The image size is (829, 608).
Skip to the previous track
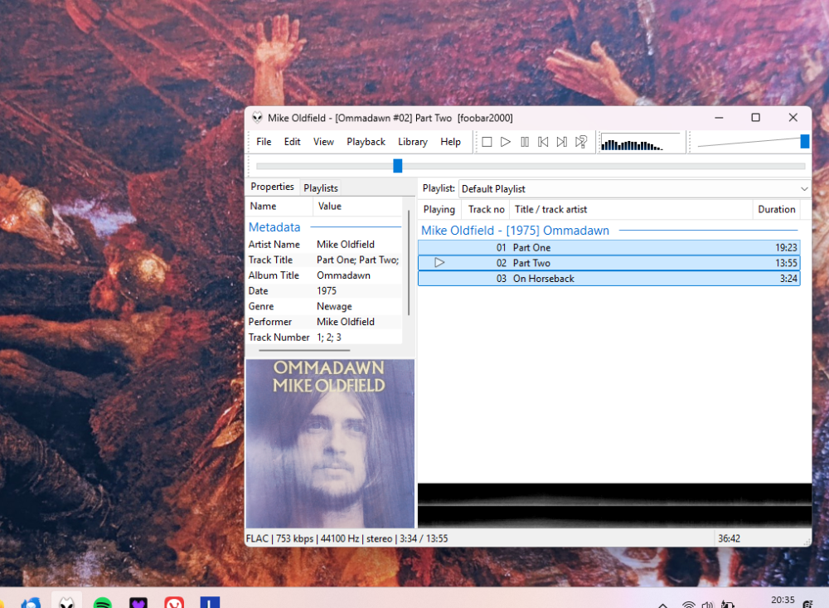(543, 142)
